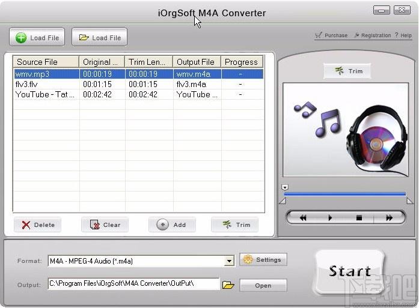Image resolution: width=419 pixels, height=308 pixels.
Task: Sort by the Source File column header
Action: tap(46, 62)
